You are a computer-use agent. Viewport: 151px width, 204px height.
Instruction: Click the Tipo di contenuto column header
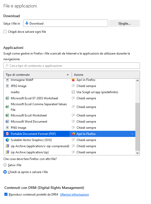(37, 75)
